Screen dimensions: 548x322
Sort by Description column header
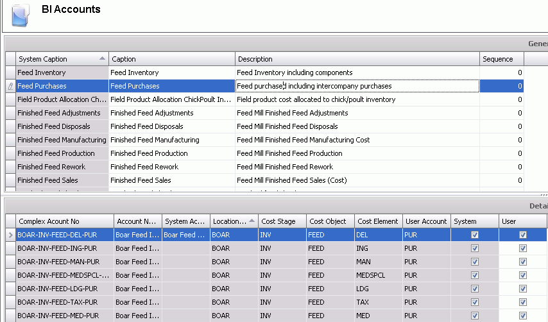pos(357,59)
